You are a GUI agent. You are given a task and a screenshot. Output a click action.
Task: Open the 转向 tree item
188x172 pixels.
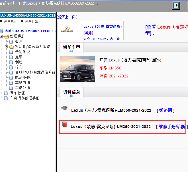tap(19, 67)
